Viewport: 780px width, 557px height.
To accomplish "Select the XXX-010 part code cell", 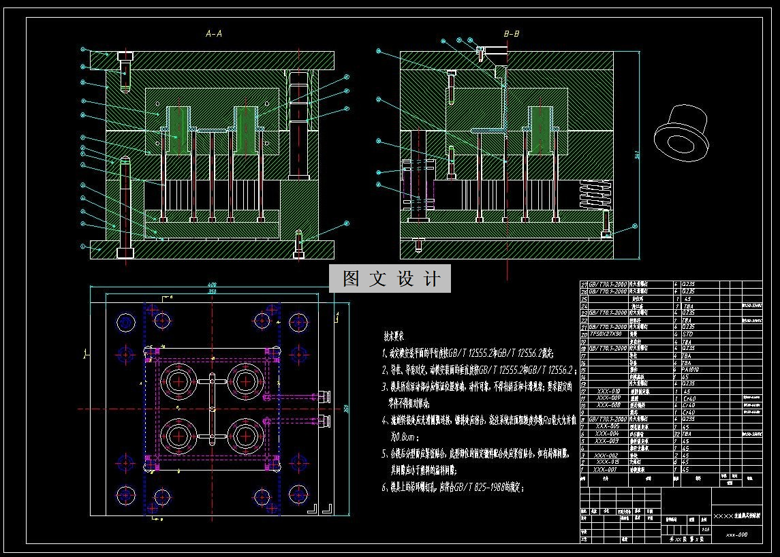I will click(x=608, y=392).
